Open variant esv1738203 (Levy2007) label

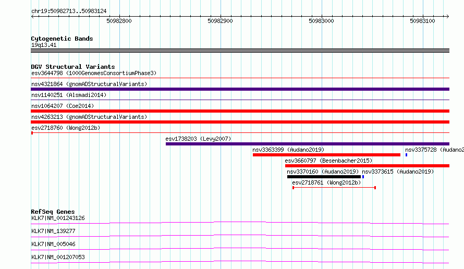click(198, 139)
